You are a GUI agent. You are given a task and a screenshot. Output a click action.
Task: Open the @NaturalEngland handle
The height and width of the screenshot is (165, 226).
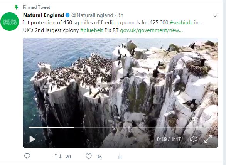92,15
